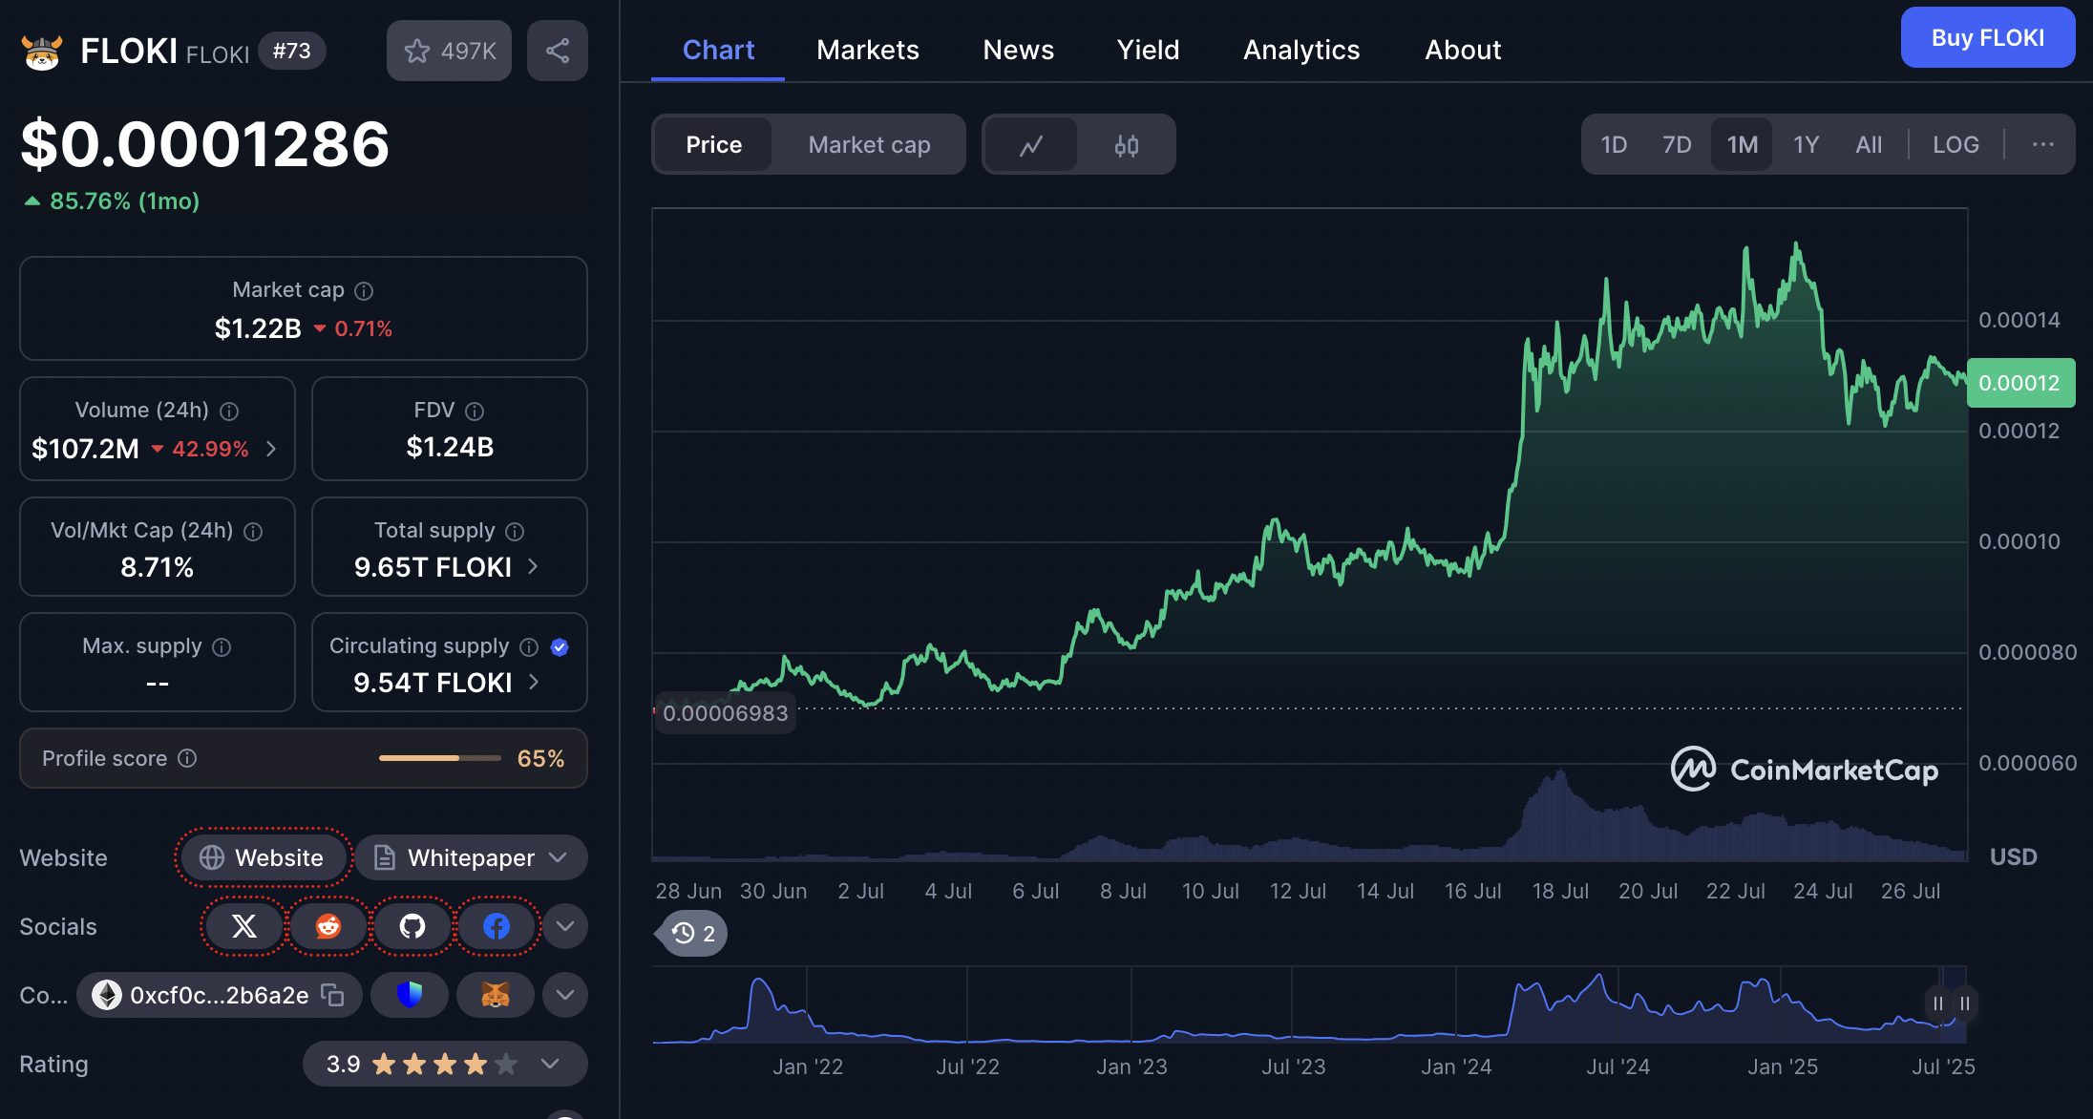Open the Yield tab
2093x1119 pixels.
tap(1149, 50)
